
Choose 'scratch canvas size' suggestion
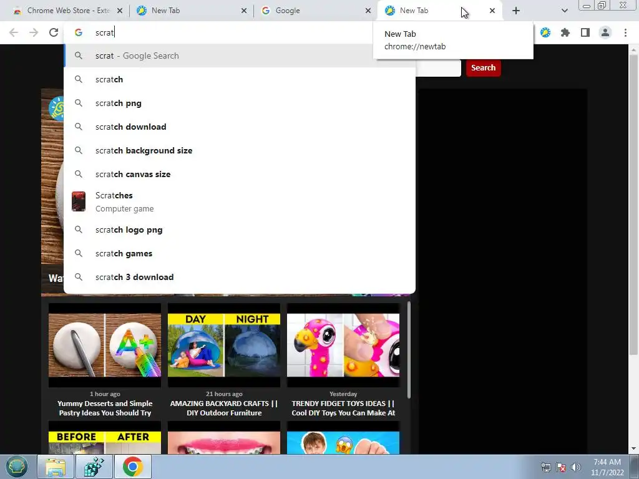[x=240, y=174]
